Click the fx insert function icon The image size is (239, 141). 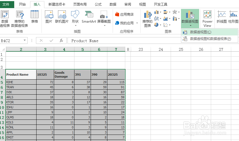click(x=61, y=40)
